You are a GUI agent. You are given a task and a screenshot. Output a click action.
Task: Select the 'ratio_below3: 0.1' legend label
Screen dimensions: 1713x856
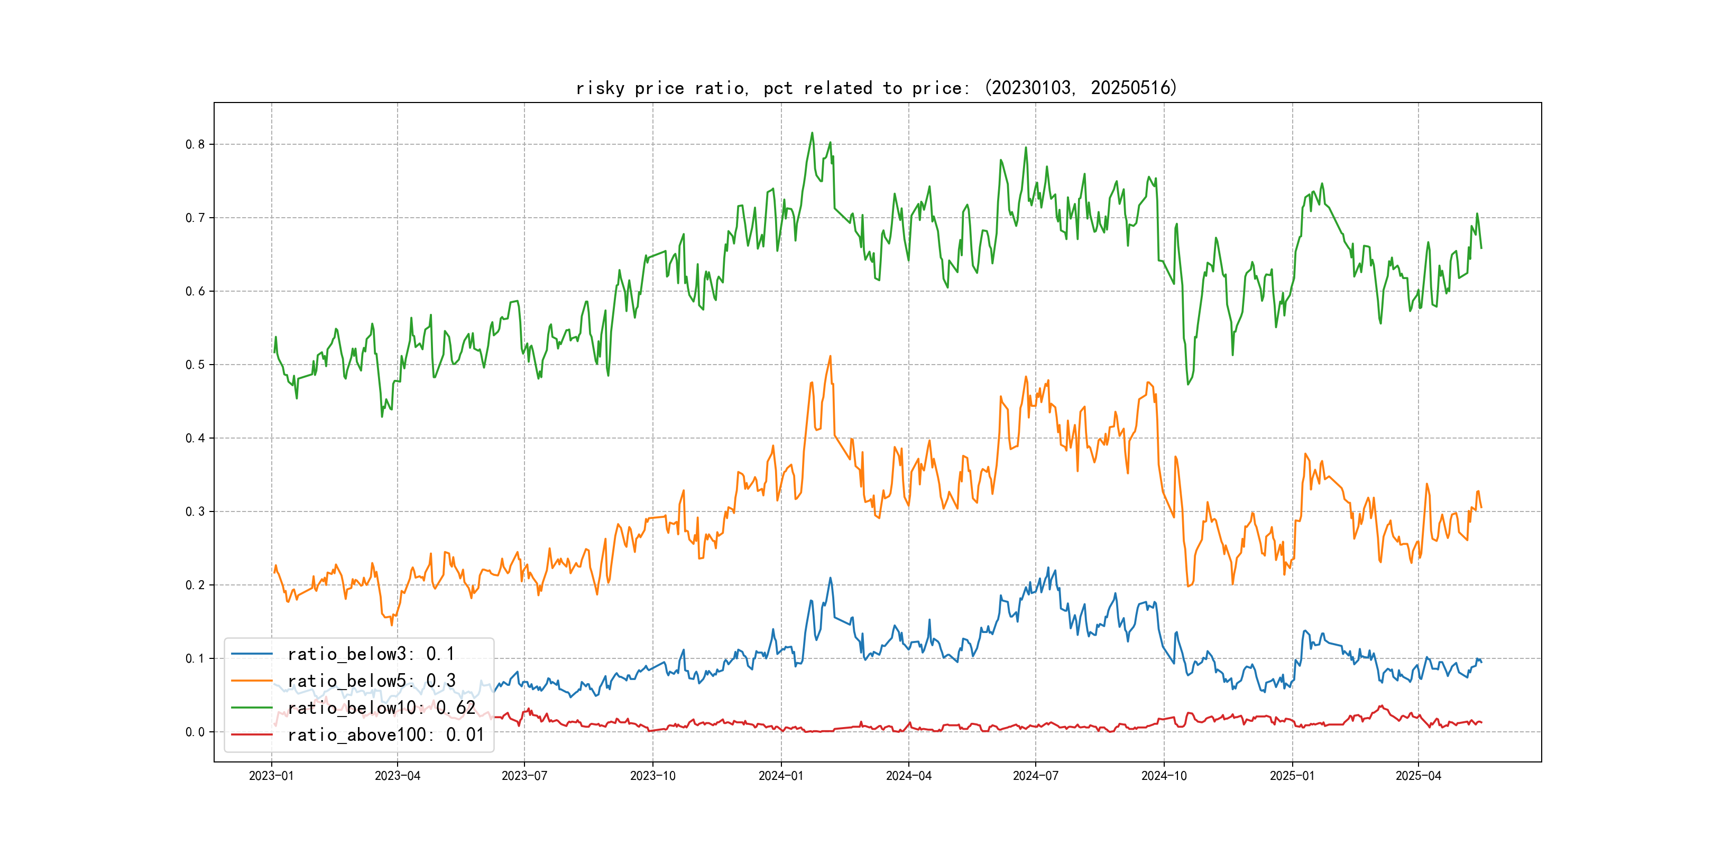tap(371, 654)
